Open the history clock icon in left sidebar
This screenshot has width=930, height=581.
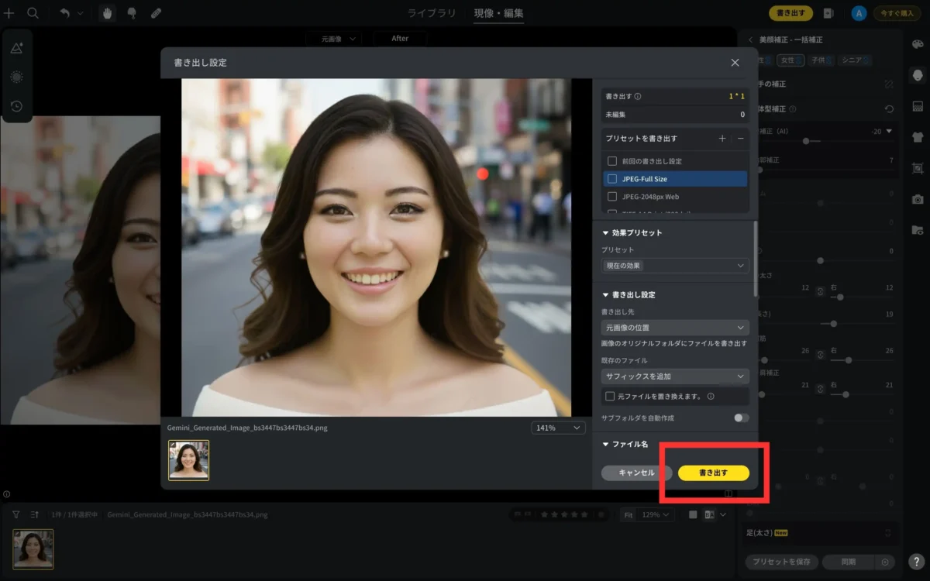coord(16,106)
